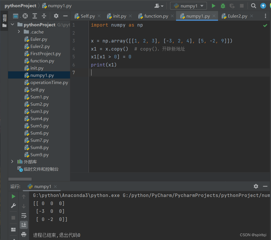Place cursor on empty line 7
The height and width of the screenshot is (240, 271).
click(180, 72)
